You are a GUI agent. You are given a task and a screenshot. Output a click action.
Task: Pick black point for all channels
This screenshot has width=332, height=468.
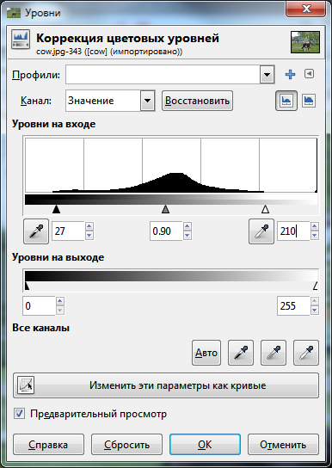pyautogui.click(x=241, y=353)
